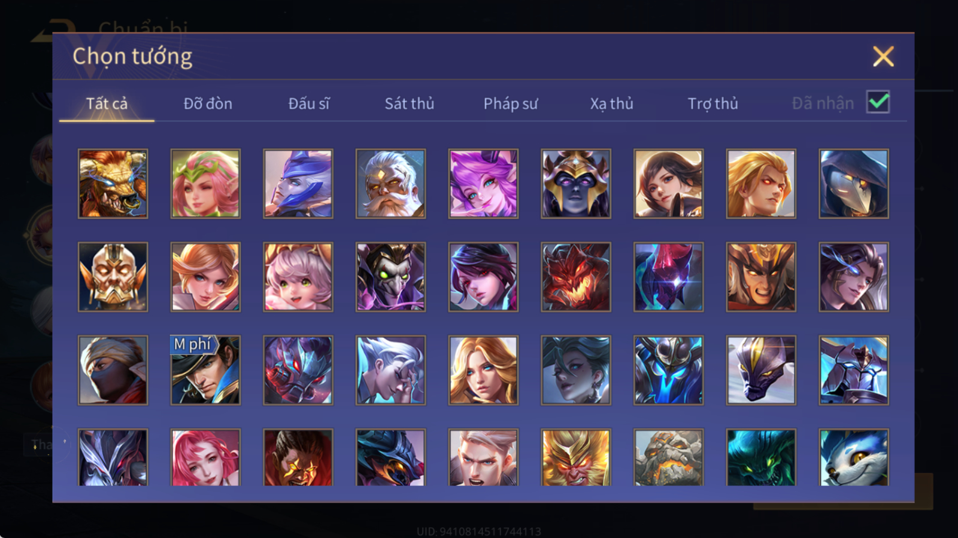The height and width of the screenshot is (538, 958).
Task: Select the golden monkey king hero
Action: coord(576,457)
